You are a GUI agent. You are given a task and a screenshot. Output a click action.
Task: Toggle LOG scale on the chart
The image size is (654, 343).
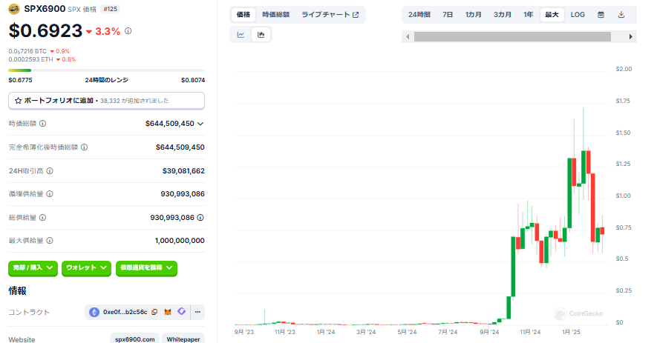point(578,15)
